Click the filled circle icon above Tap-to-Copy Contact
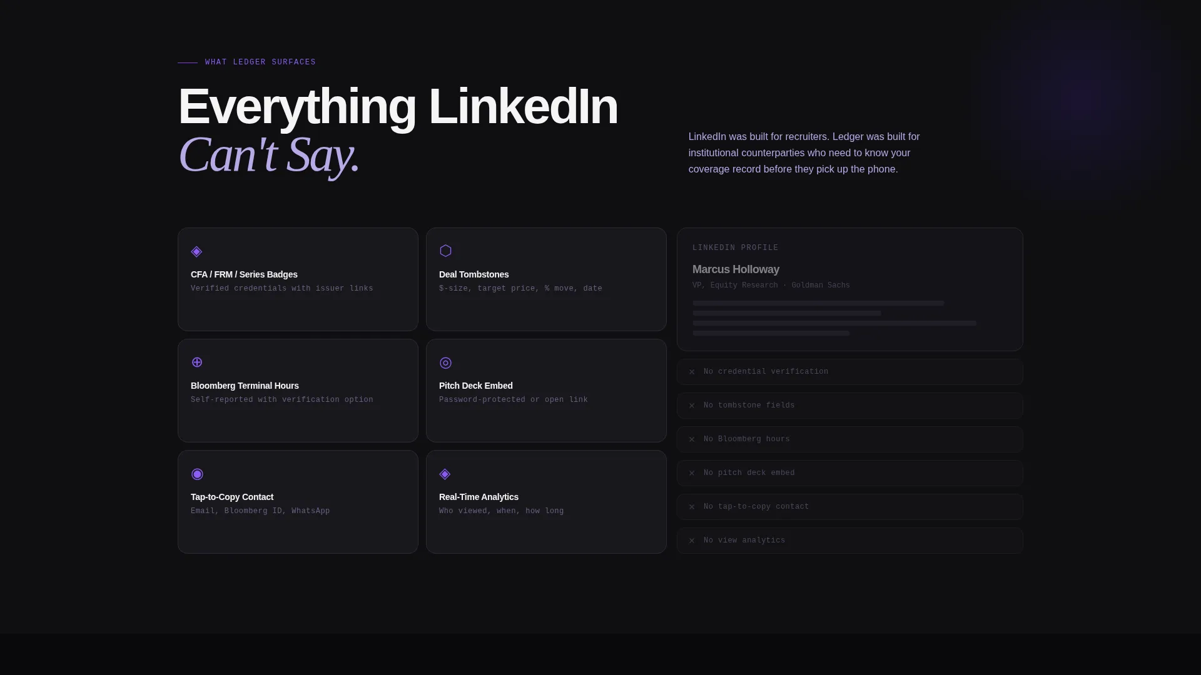The width and height of the screenshot is (1201, 675). click(x=197, y=474)
